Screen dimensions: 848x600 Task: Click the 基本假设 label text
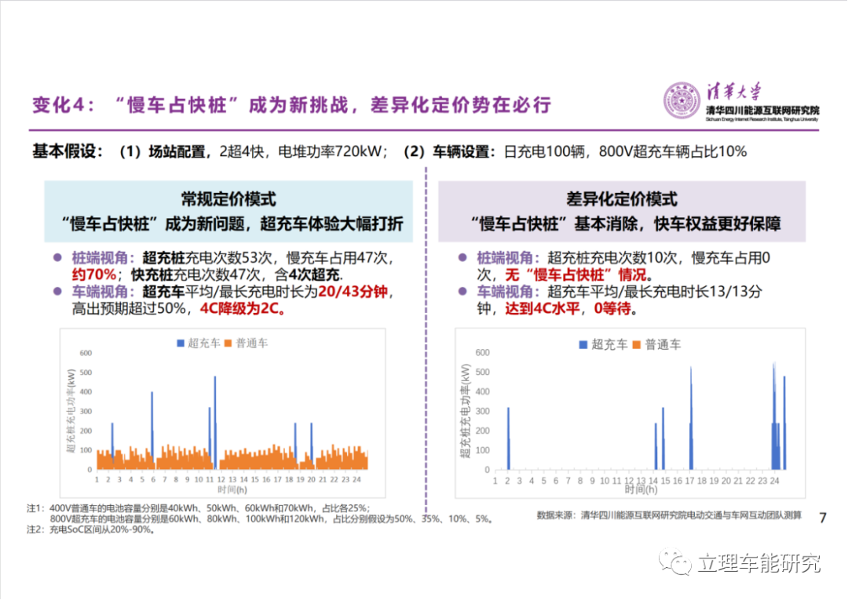click(68, 151)
